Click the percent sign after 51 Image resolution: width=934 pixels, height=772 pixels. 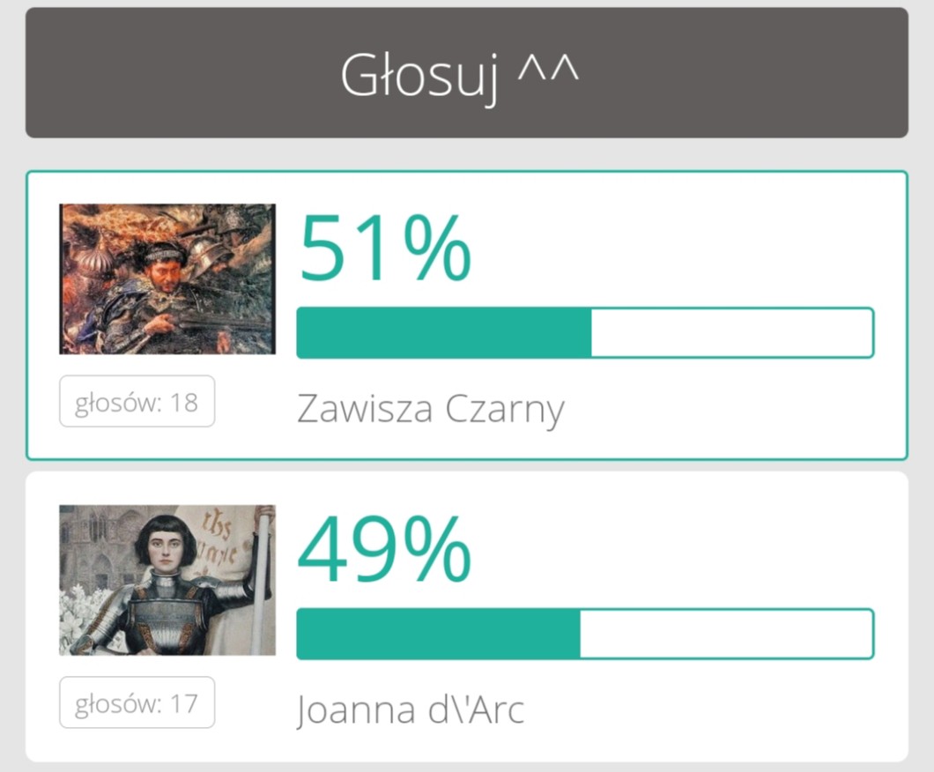[x=437, y=249]
